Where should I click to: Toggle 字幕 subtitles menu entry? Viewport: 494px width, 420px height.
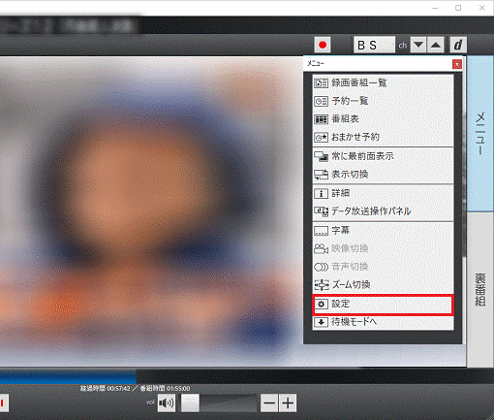(x=383, y=231)
